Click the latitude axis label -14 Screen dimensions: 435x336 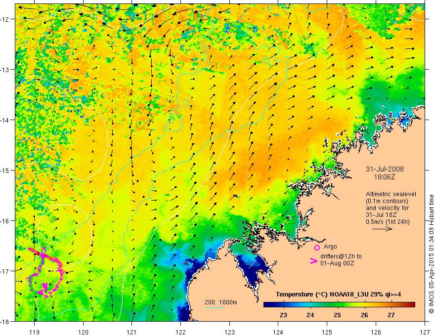point(5,120)
